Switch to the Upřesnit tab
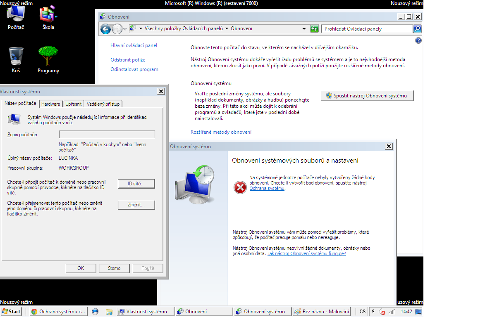 (74, 104)
